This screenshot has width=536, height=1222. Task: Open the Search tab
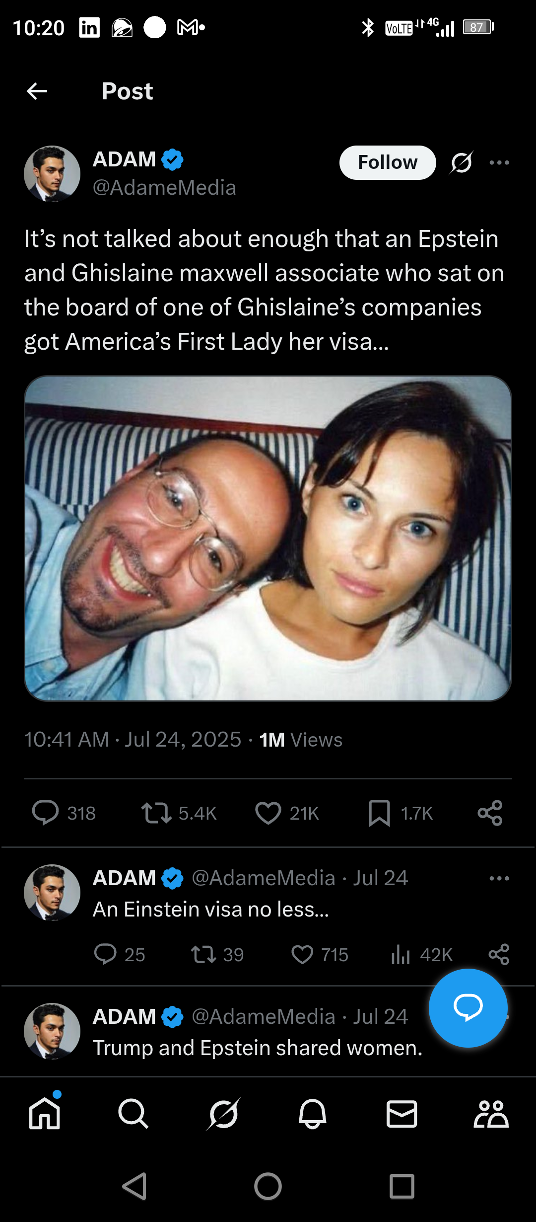(x=134, y=1114)
